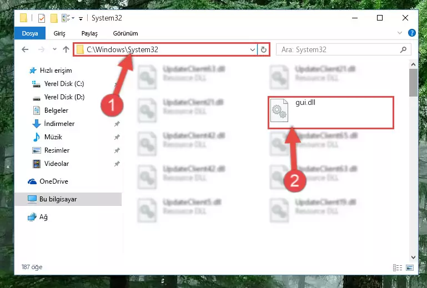Click the gui.dll gear file icon
This screenshot has width=427, height=288.
point(279,110)
